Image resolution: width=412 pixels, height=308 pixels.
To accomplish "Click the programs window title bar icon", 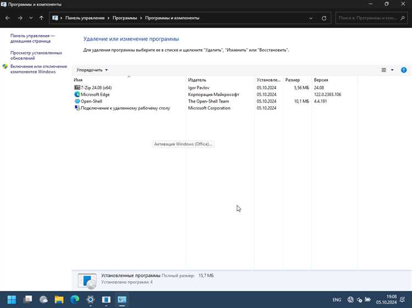I will 4,4.
